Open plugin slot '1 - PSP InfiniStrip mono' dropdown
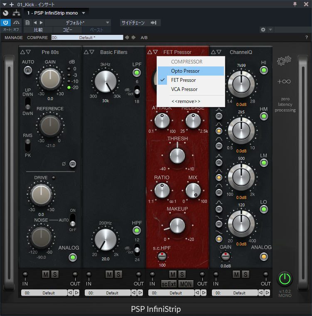Screen dimensions: 312x316 [x=56, y=13]
